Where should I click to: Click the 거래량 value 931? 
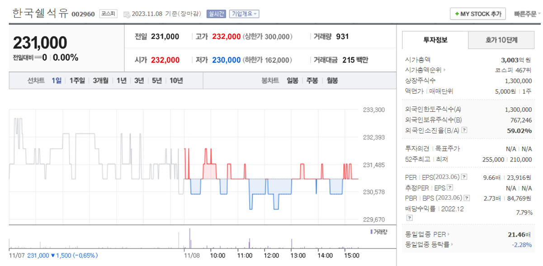tap(342, 37)
